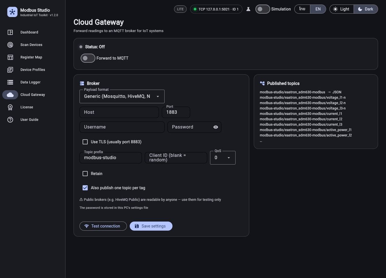Switch language to EN
The image size is (386, 278).
click(x=318, y=9)
